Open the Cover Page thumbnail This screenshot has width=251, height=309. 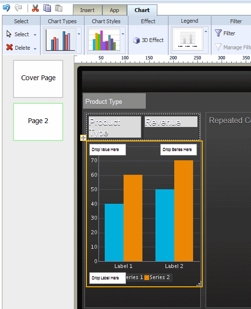(x=38, y=79)
